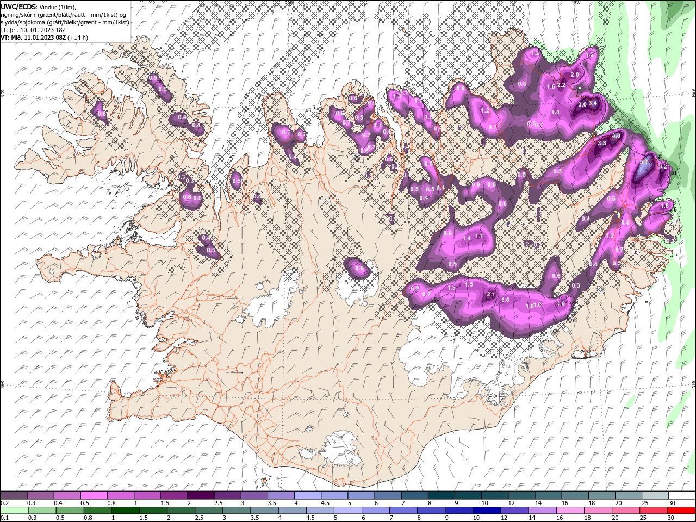Select the 2.2 snowfall value label

[x=562, y=85]
